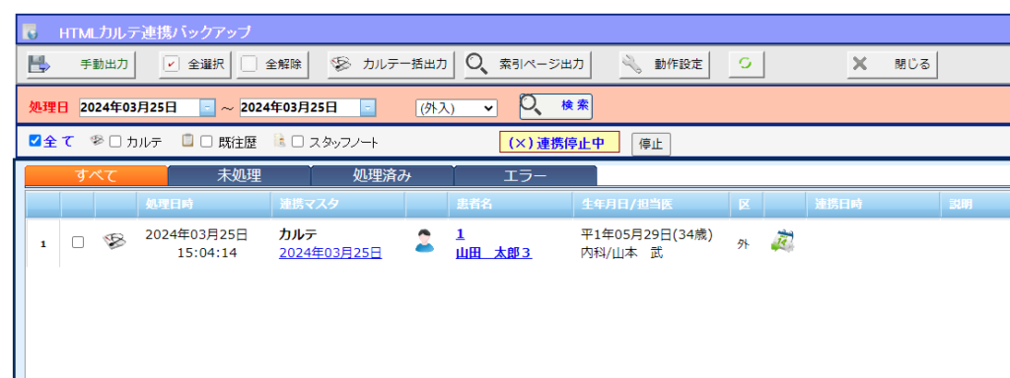Click 全選択 select-all button
Viewport: 1010px width, 378px height.
(196, 64)
